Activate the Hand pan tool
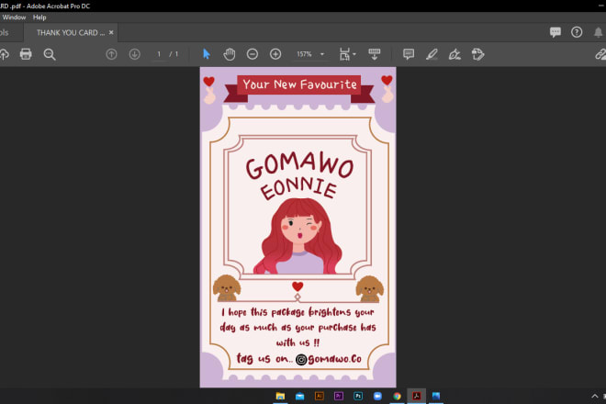The height and width of the screenshot is (404, 606). pyautogui.click(x=230, y=54)
